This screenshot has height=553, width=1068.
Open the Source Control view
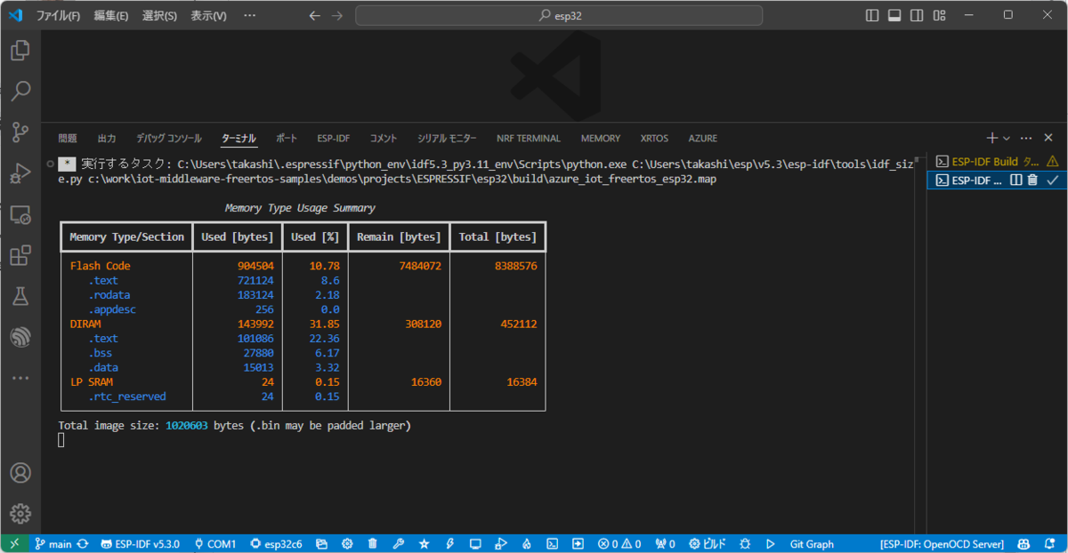20,131
